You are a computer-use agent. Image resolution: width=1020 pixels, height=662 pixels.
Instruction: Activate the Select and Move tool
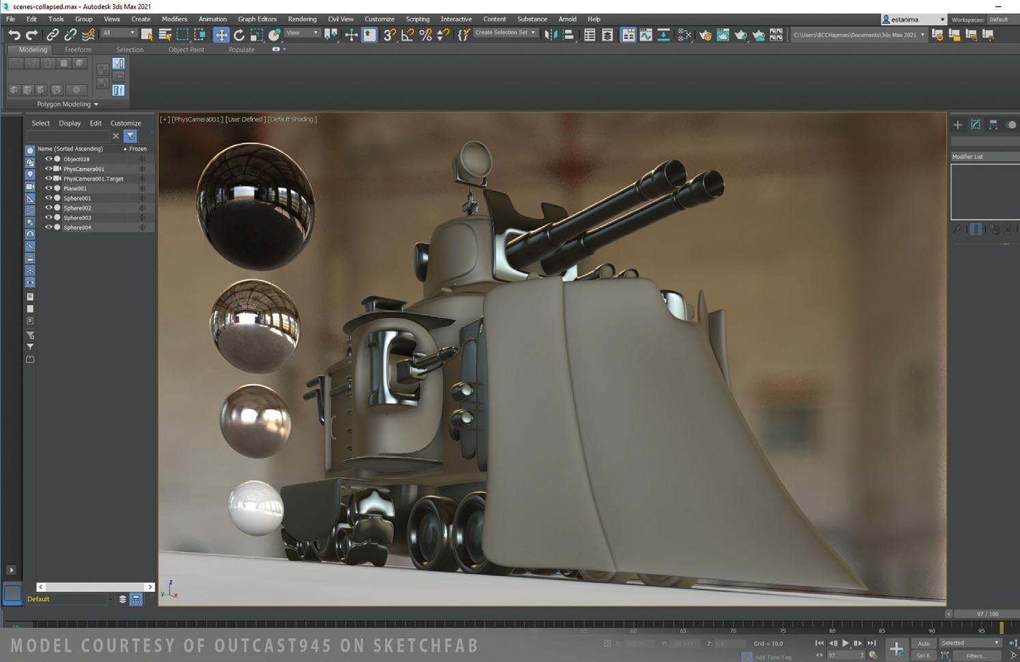click(x=221, y=34)
